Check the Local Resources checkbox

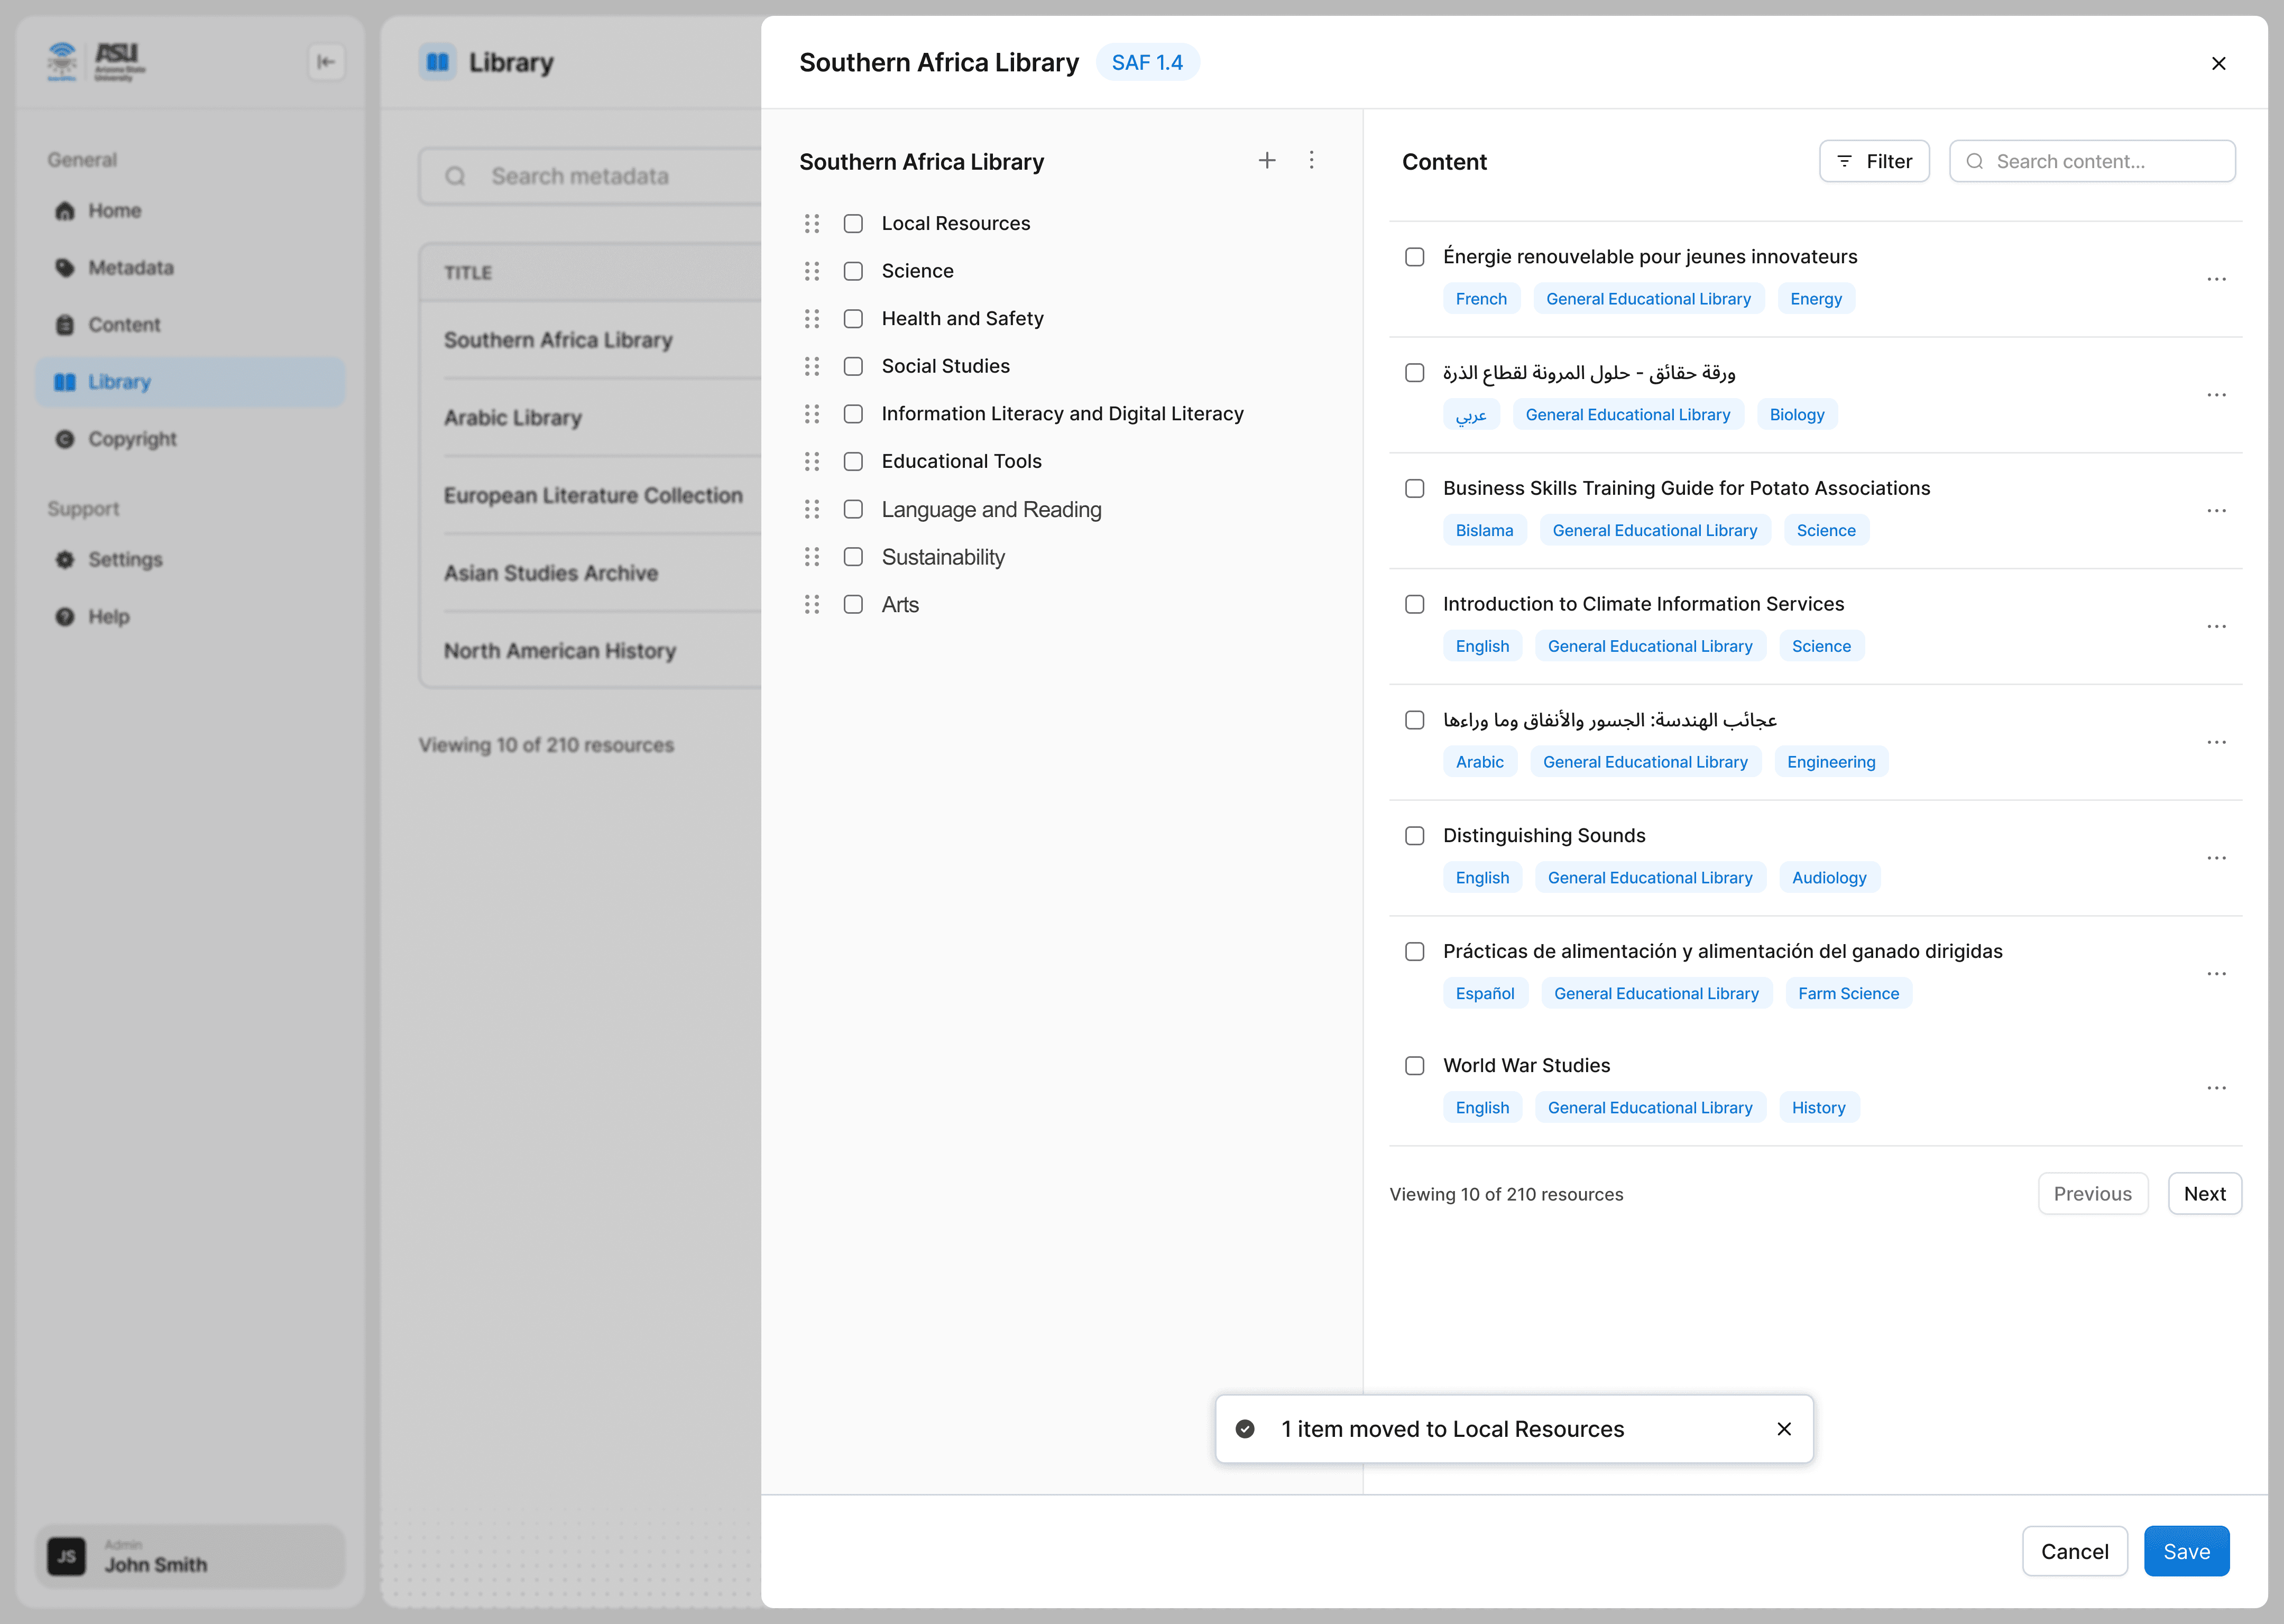853,223
